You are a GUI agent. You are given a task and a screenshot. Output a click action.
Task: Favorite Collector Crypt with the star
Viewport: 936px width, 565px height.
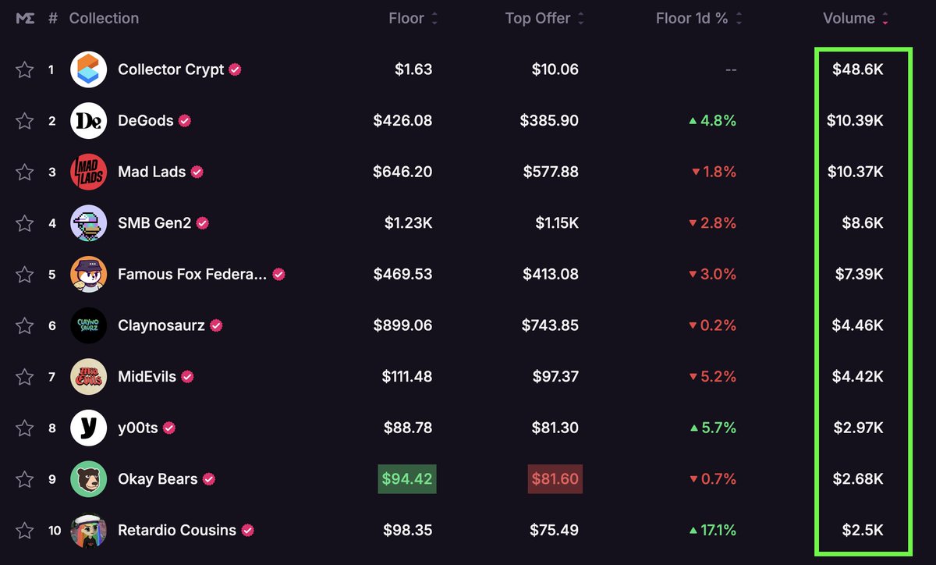tap(25, 69)
